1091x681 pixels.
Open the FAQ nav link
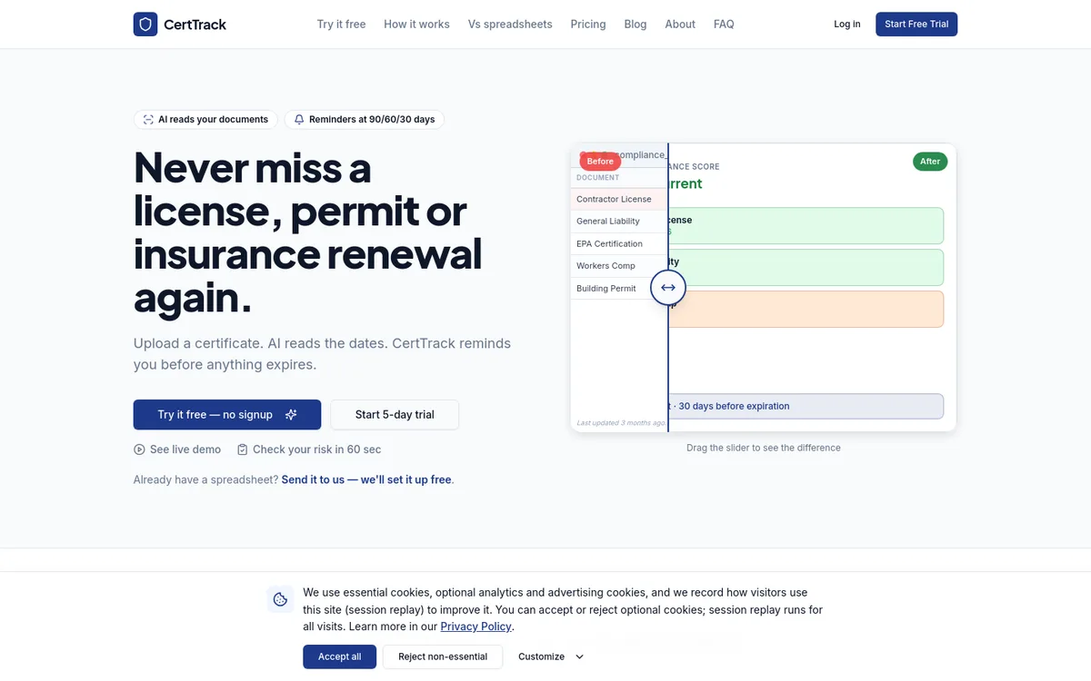(x=724, y=25)
